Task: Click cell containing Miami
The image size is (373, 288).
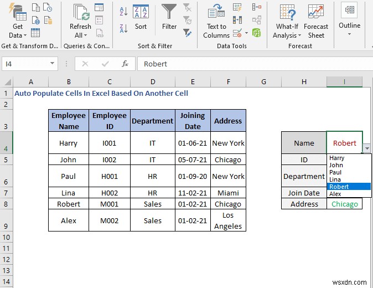Action: pos(228,193)
